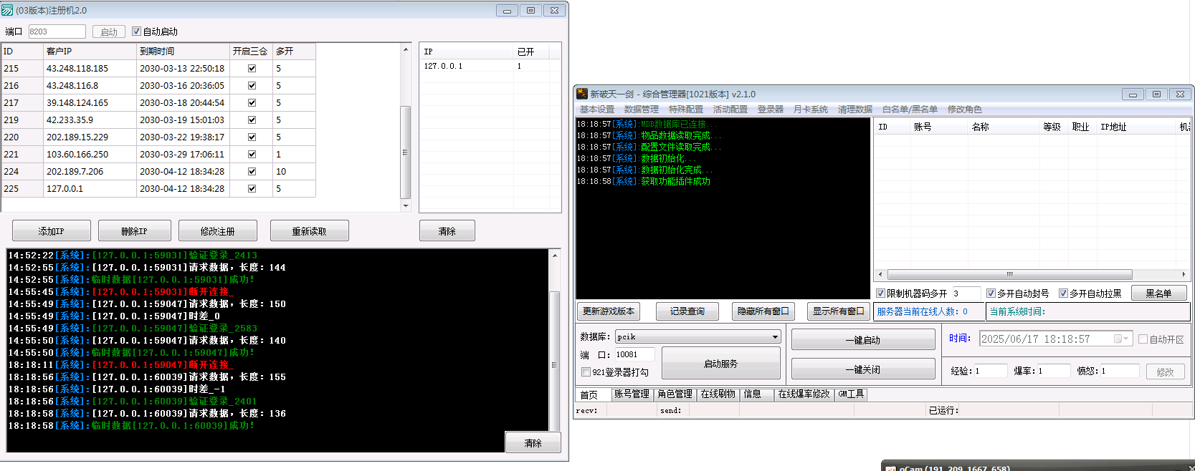Click the 隐藏所有窗口 button

click(x=763, y=311)
